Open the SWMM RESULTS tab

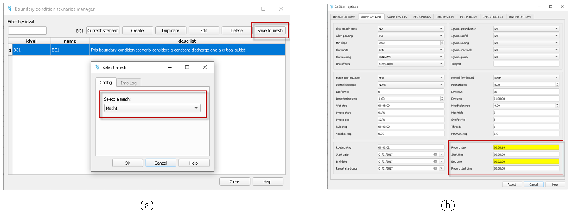tap(397, 17)
